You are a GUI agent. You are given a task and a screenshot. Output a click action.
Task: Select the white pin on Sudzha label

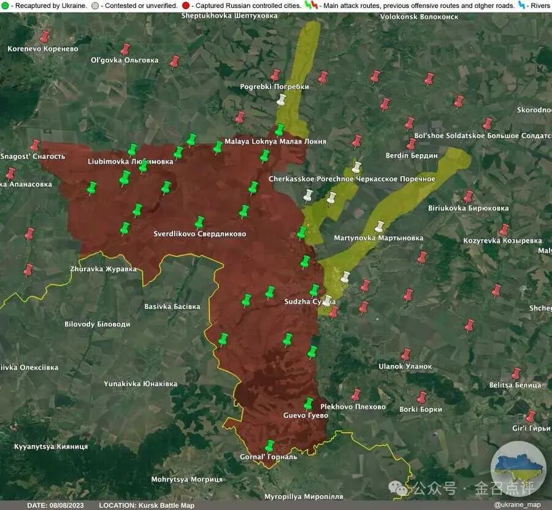[328, 301]
